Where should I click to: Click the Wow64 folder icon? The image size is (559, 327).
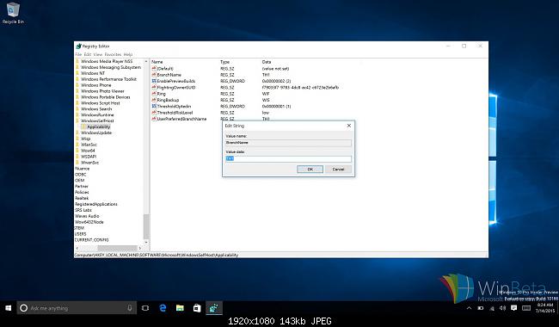77,151
